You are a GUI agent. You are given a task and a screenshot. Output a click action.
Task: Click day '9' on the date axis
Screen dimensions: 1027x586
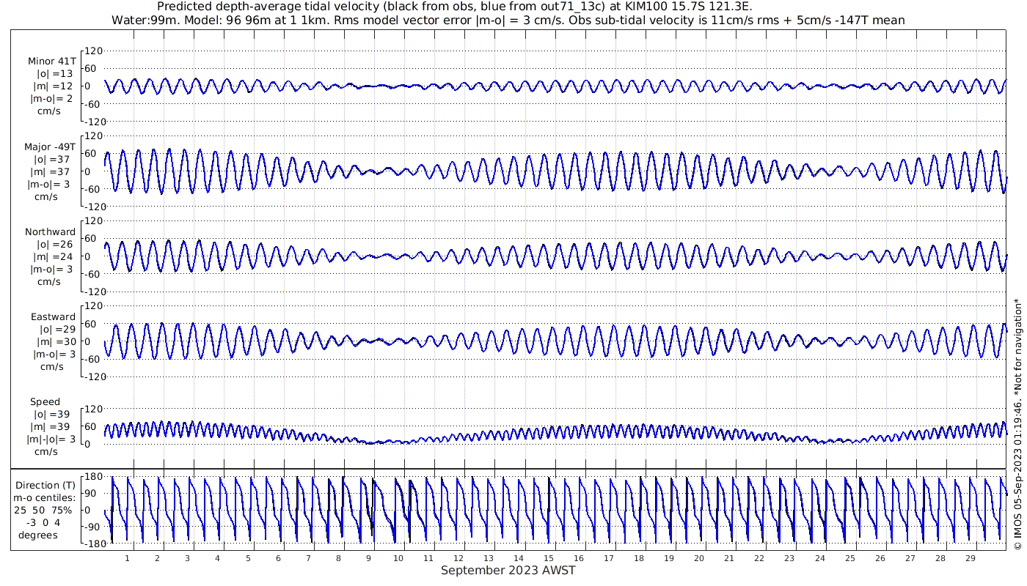pos(368,557)
